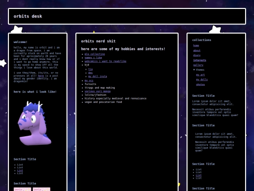Open 'gallery' in collections menu
This screenshot has height=191, width=254.
[x=198, y=65]
